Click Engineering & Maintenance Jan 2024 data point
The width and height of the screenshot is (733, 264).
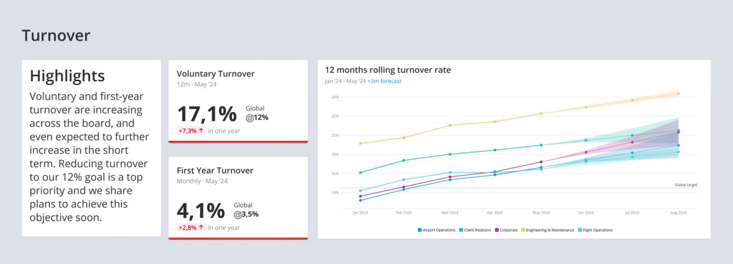click(x=360, y=143)
